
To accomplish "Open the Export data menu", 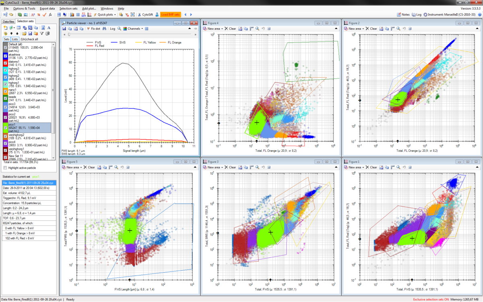I will point(47,8).
